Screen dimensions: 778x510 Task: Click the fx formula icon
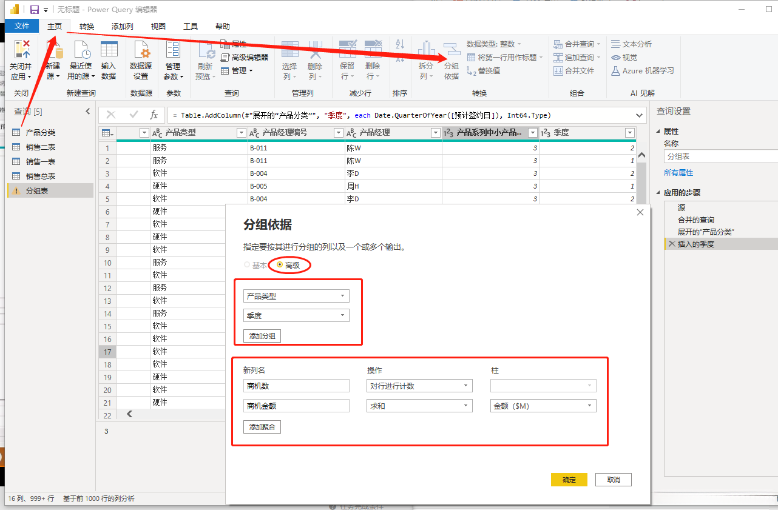point(154,115)
